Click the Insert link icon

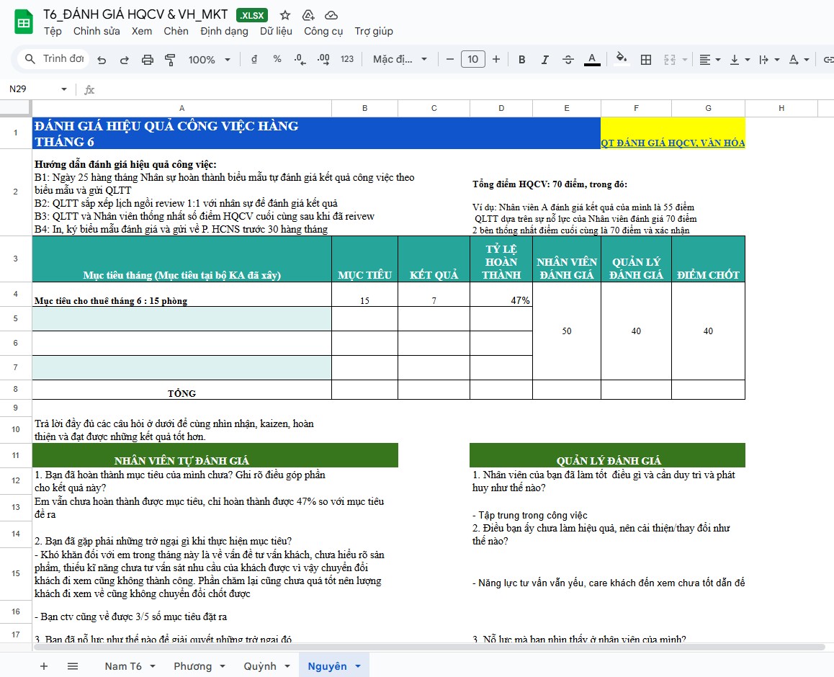828,60
